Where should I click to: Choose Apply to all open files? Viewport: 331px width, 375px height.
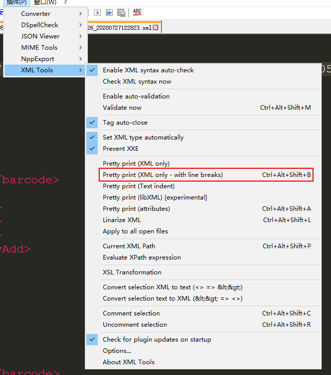click(203, 231)
